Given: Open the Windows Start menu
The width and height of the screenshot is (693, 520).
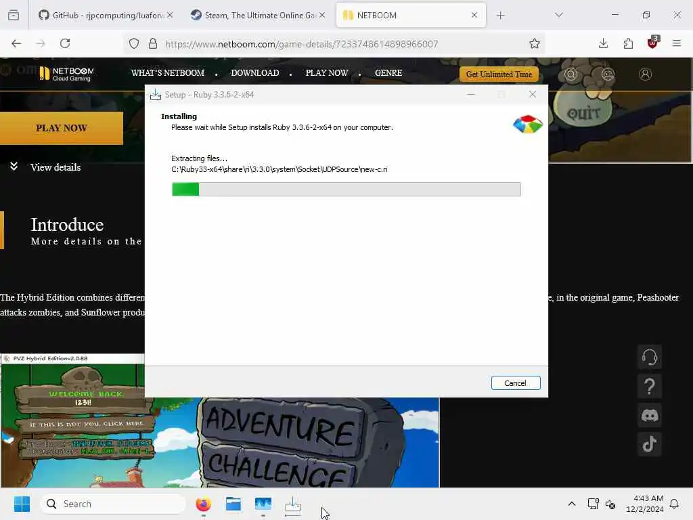Looking at the screenshot, I should [x=22, y=504].
